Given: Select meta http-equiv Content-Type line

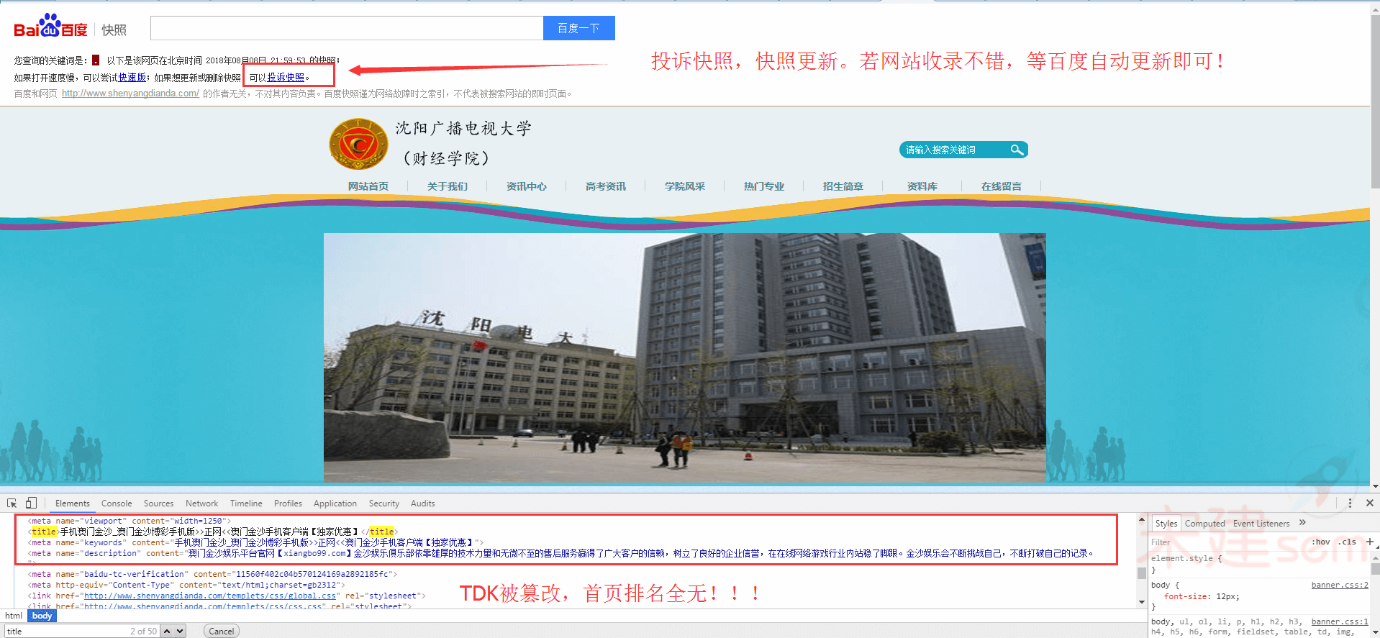Looking at the screenshot, I should click(x=186, y=585).
